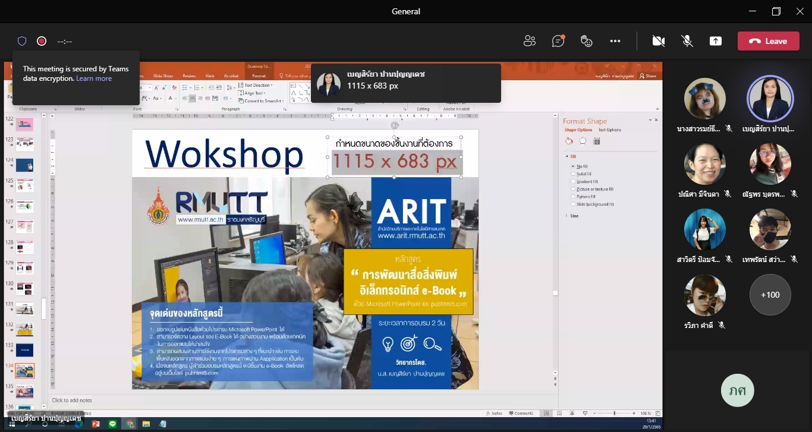Click the shield security icon
The image size is (812, 432).
tap(22, 41)
